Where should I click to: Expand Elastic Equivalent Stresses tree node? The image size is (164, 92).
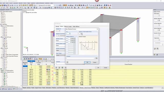2,56
